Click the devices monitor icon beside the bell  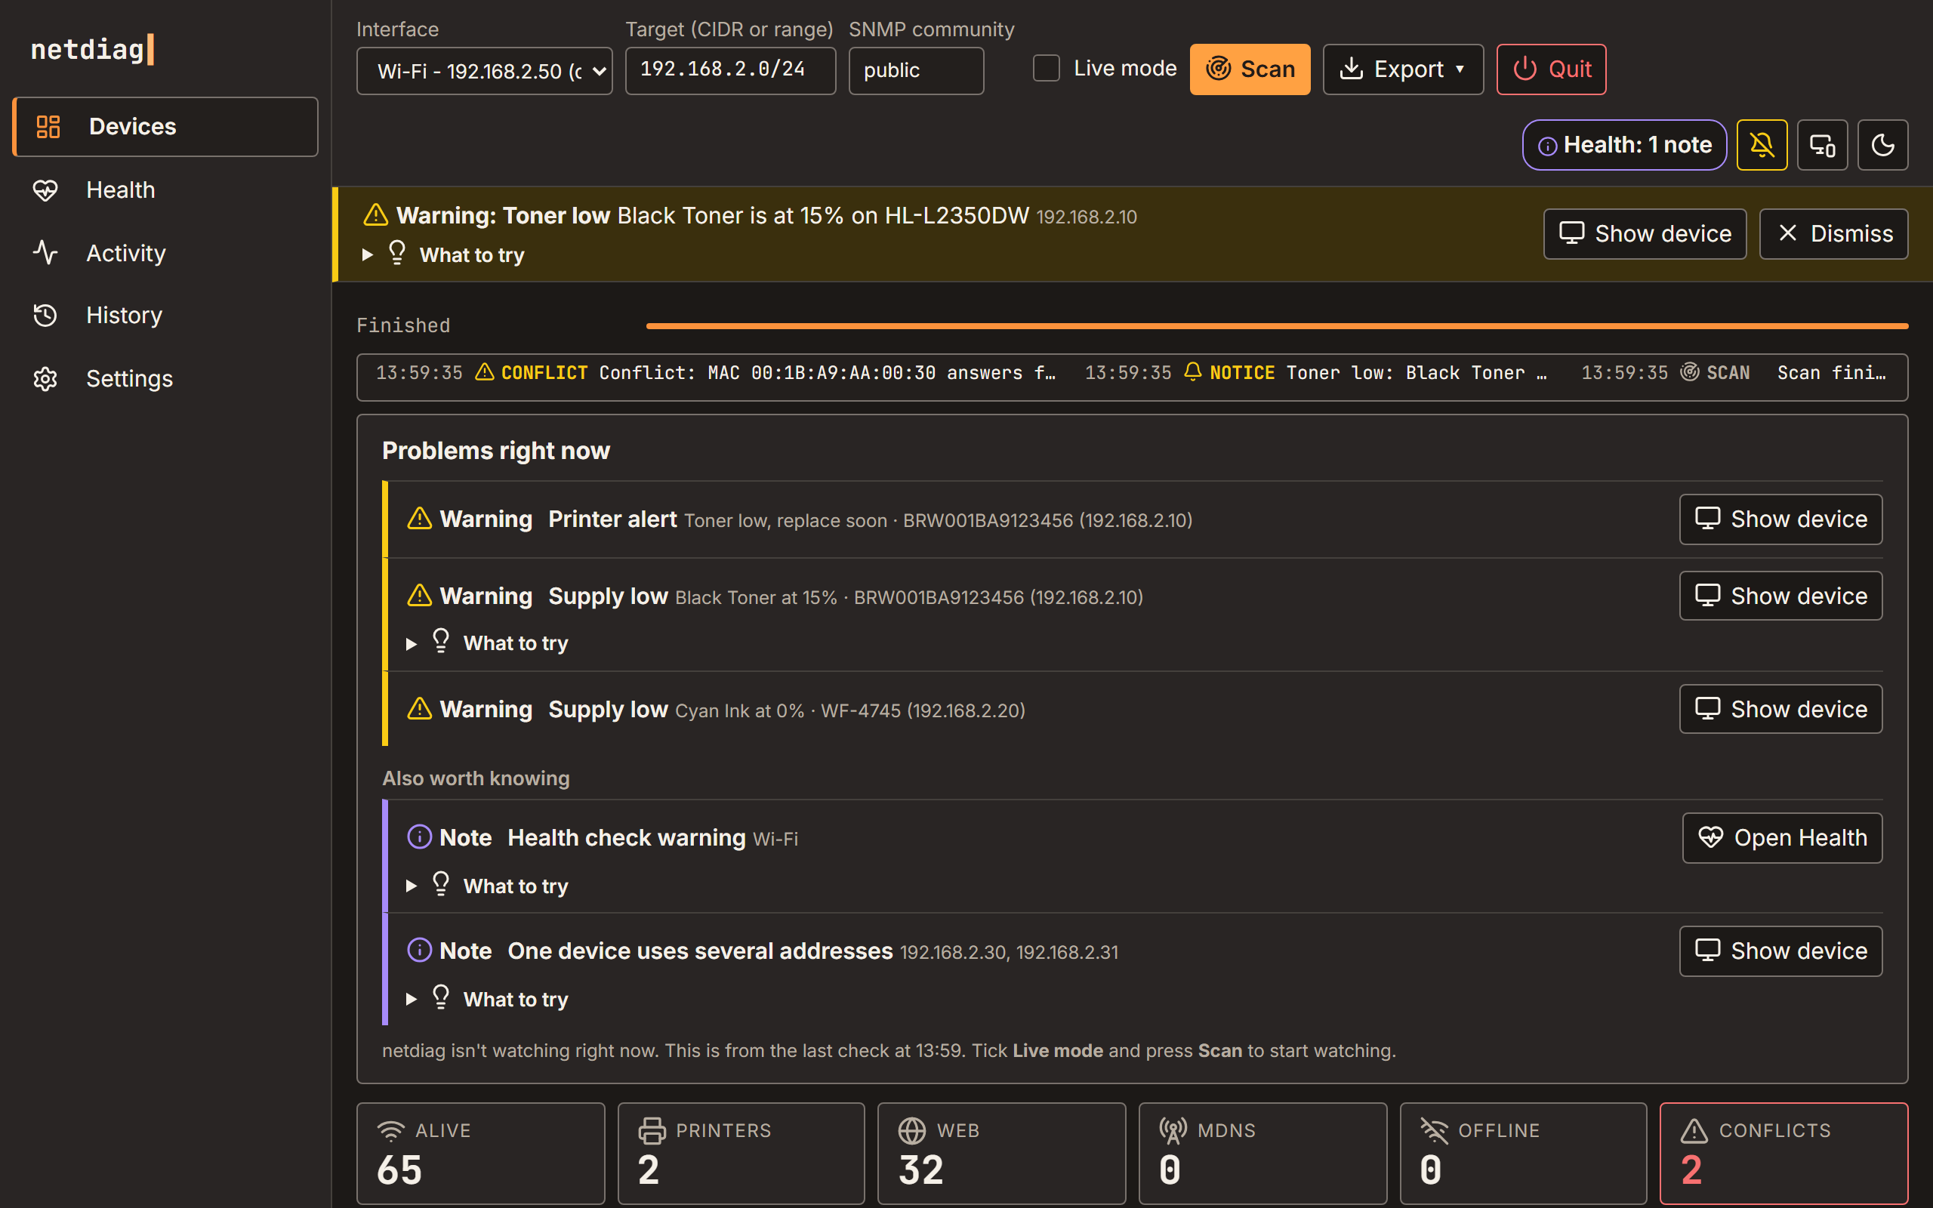tap(1822, 145)
